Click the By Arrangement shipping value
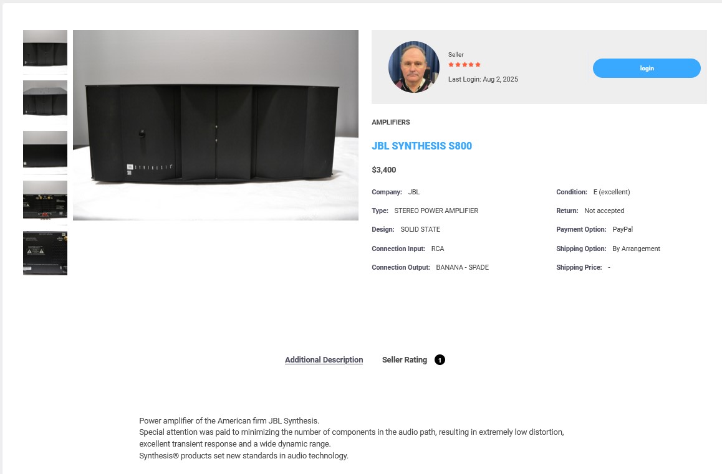Image resolution: width=722 pixels, height=474 pixels. pos(636,249)
